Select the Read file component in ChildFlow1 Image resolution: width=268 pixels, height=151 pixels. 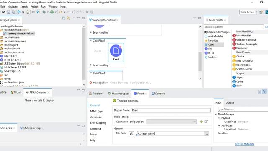coord(116,52)
